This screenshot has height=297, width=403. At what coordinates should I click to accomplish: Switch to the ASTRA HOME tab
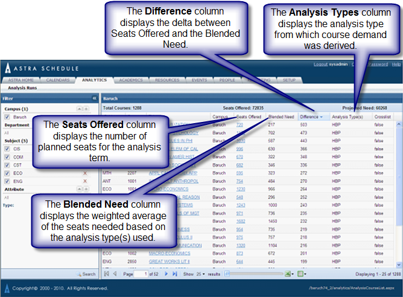click(21, 80)
